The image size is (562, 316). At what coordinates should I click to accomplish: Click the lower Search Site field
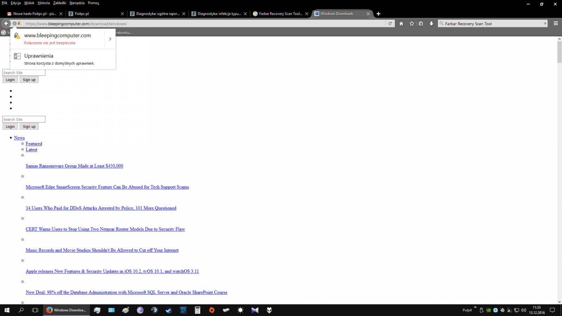[x=24, y=119]
